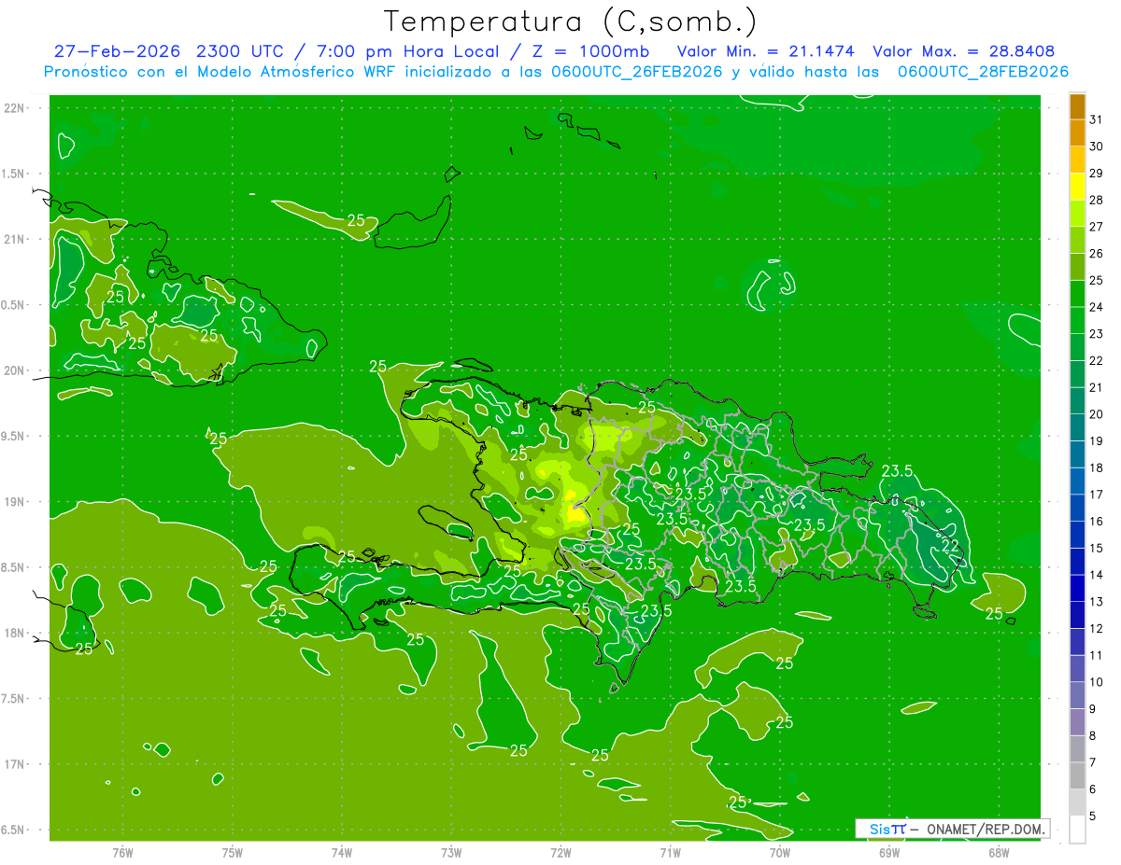Click the "10" label on the color scale
Image resolution: width=1121 pixels, height=865 pixels.
pos(1096,682)
